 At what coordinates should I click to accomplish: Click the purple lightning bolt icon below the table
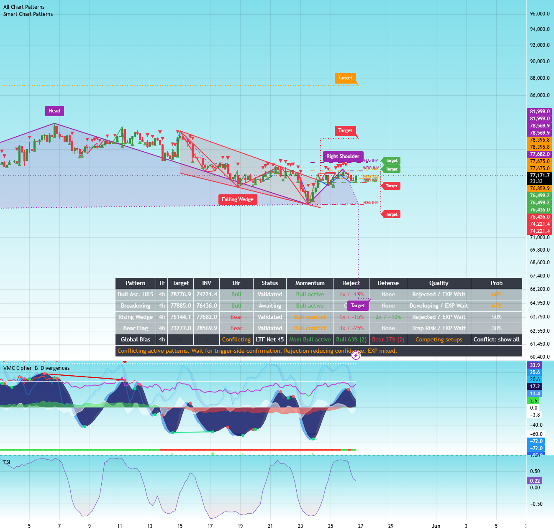(x=356, y=355)
